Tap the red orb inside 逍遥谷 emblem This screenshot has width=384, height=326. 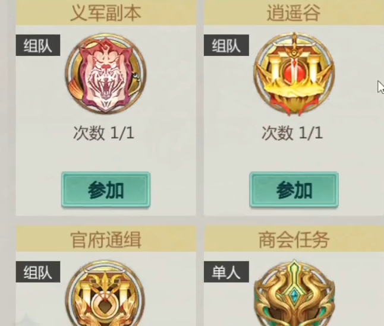point(294,72)
